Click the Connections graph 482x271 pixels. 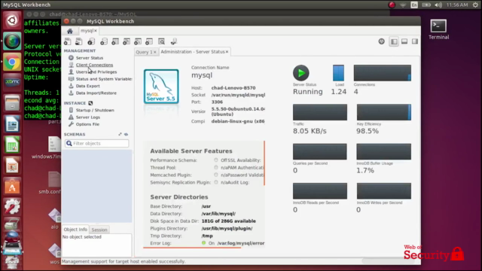click(382, 73)
